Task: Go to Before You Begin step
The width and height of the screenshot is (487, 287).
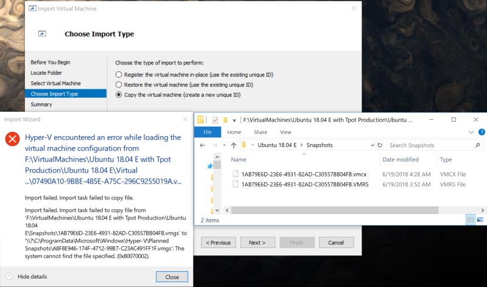Action: click(51, 62)
